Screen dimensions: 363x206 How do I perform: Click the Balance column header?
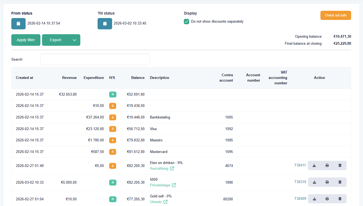tap(138, 78)
